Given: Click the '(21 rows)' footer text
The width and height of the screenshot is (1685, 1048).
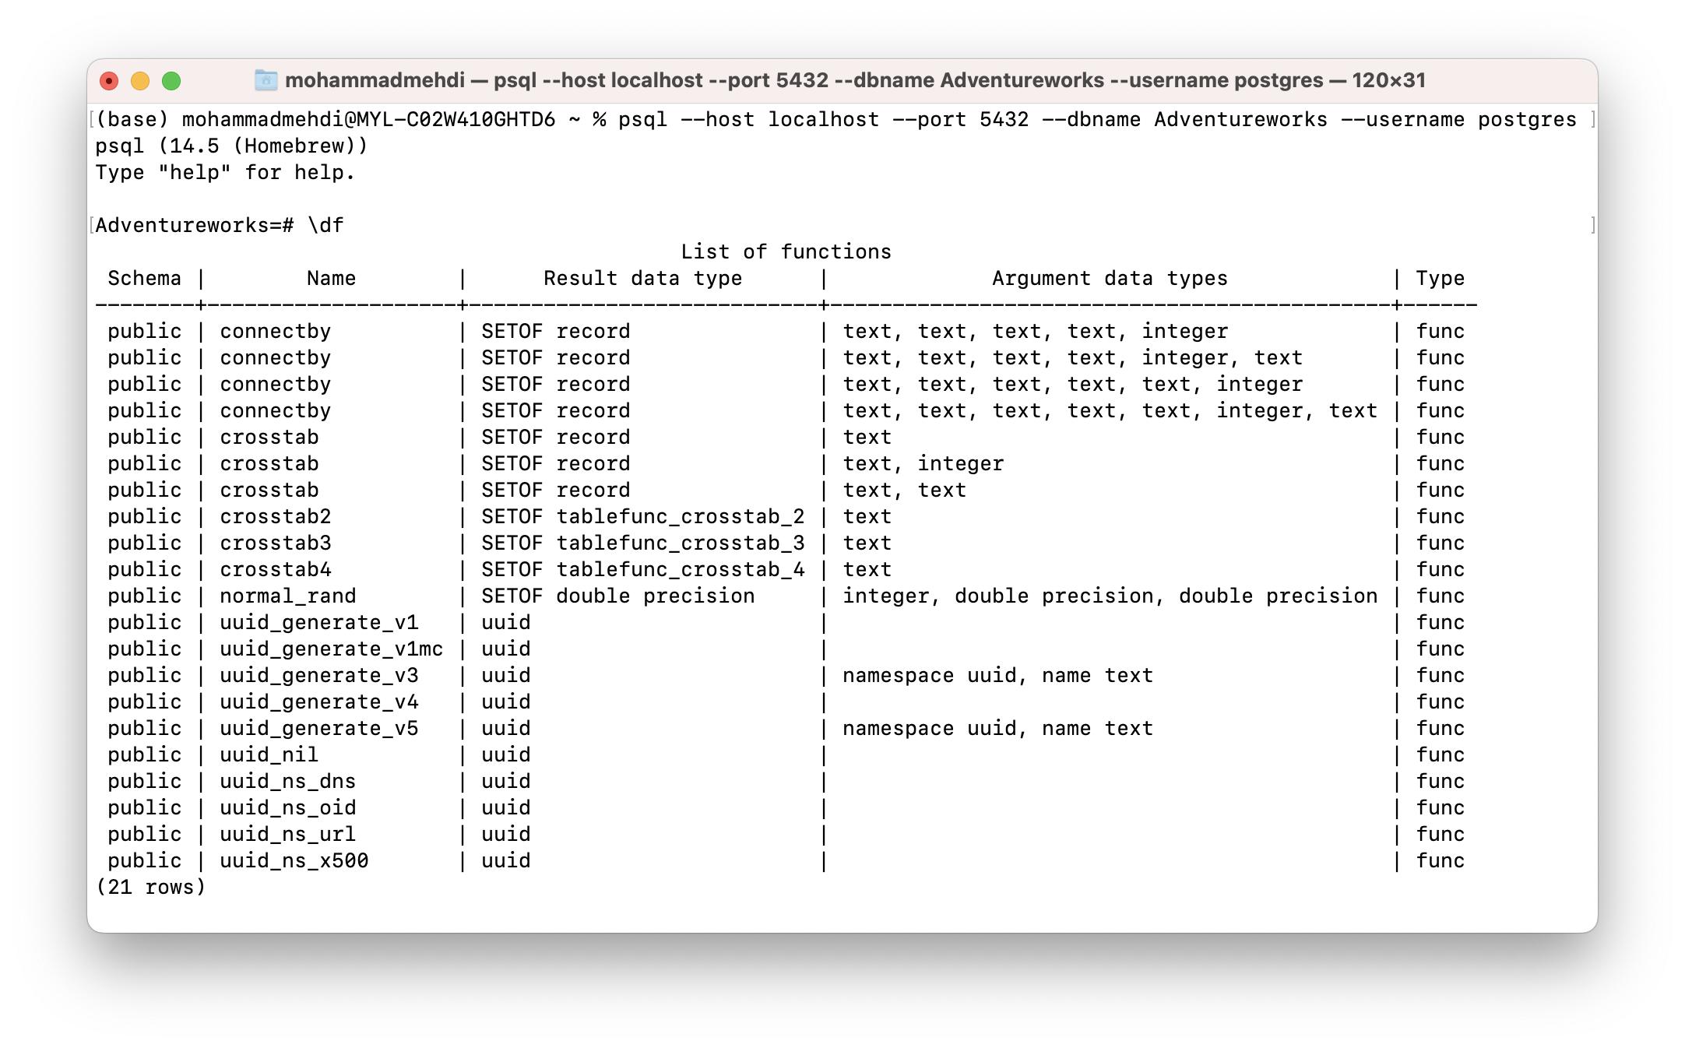Looking at the screenshot, I should point(151,888).
